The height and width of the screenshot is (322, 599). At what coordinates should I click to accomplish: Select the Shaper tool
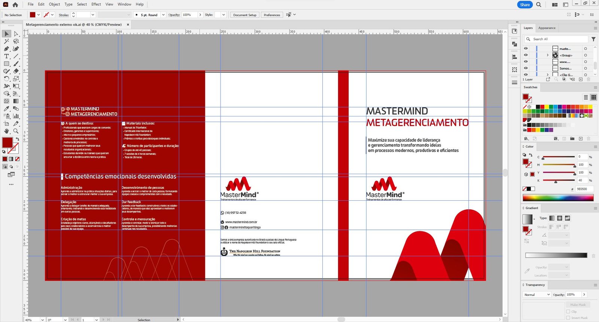pos(6,71)
